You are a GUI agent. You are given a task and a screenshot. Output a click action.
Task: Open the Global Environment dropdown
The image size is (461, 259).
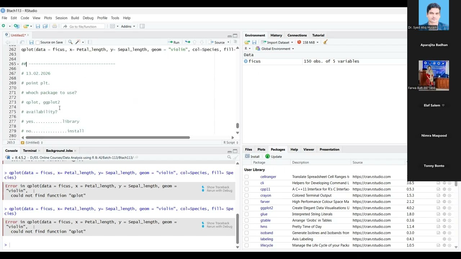click(275, 49)
